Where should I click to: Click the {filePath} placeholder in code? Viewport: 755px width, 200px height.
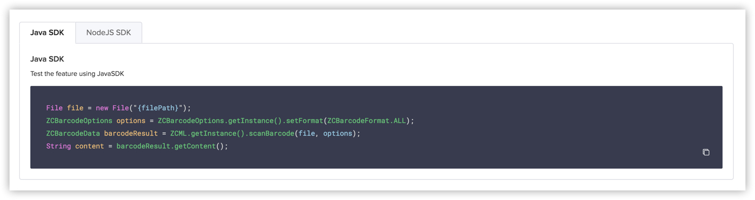tap(159, 108)
